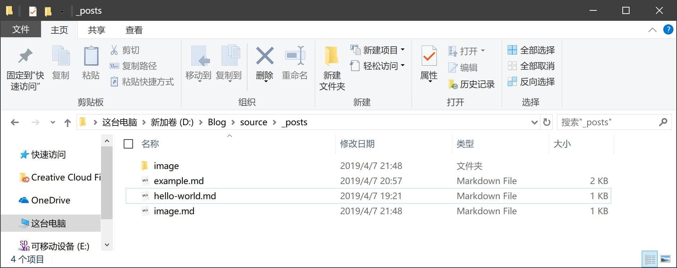
Task: Expand the New Item (新建项目) dropdown
Action: click(403, 50)
